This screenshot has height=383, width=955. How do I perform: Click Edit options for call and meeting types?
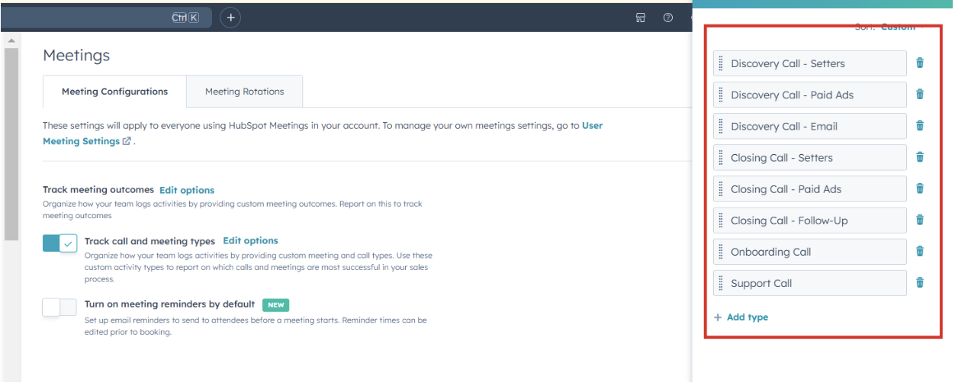click(250, 241)
